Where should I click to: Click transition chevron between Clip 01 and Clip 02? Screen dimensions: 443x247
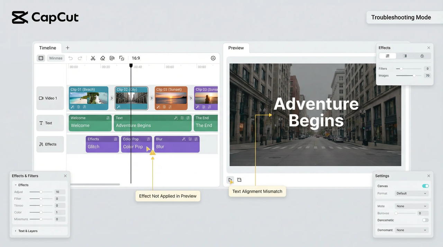click(x=111, y=98)
